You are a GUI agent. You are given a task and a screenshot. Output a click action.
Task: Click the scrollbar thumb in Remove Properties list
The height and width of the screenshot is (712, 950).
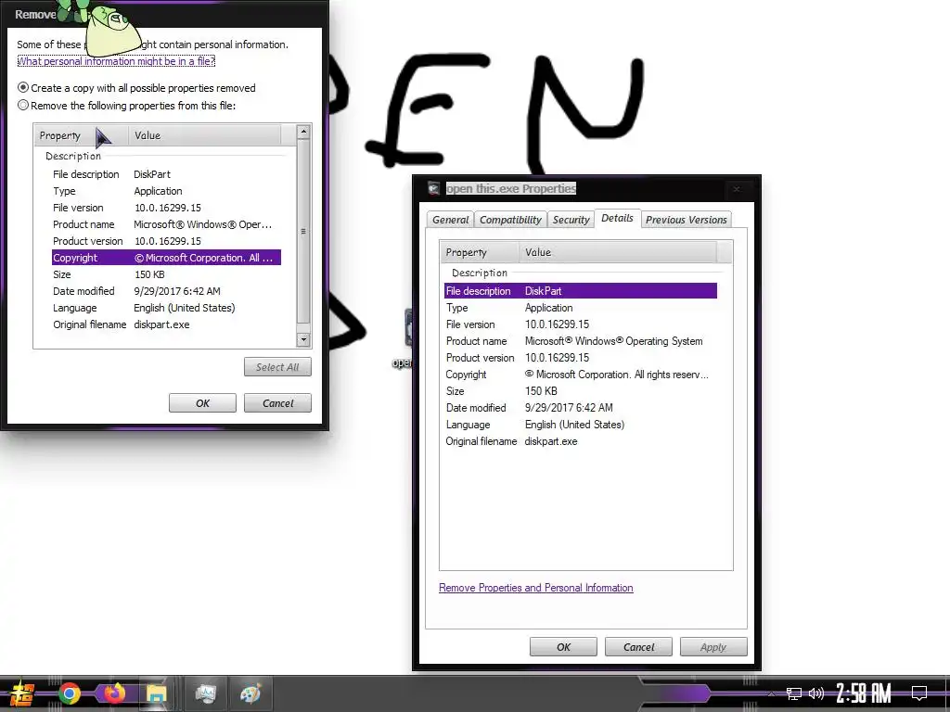tap(303, 231)
